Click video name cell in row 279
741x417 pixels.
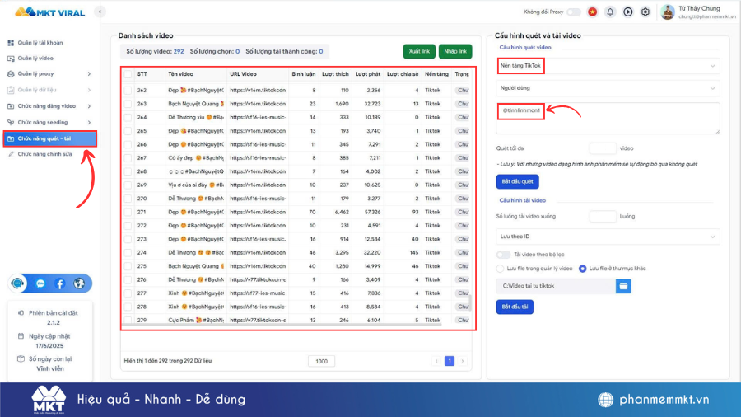(196, 320)
